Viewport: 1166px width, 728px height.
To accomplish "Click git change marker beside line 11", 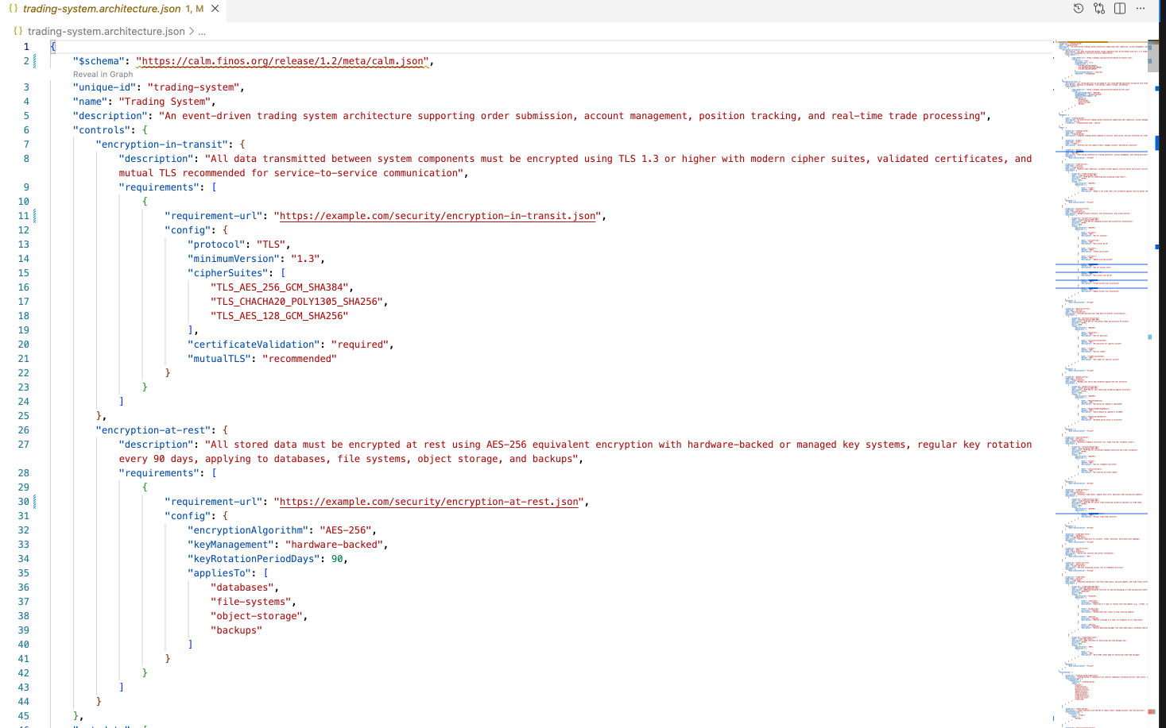I will pyautogui.click(x=35, y=216).
